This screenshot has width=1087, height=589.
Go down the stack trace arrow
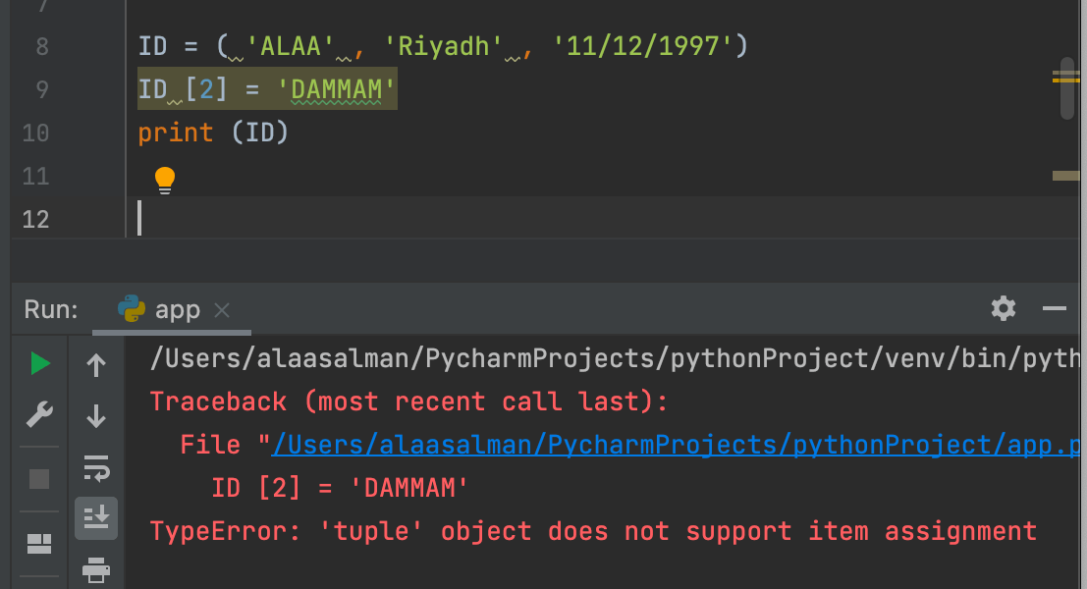click(x=95, y=416)
